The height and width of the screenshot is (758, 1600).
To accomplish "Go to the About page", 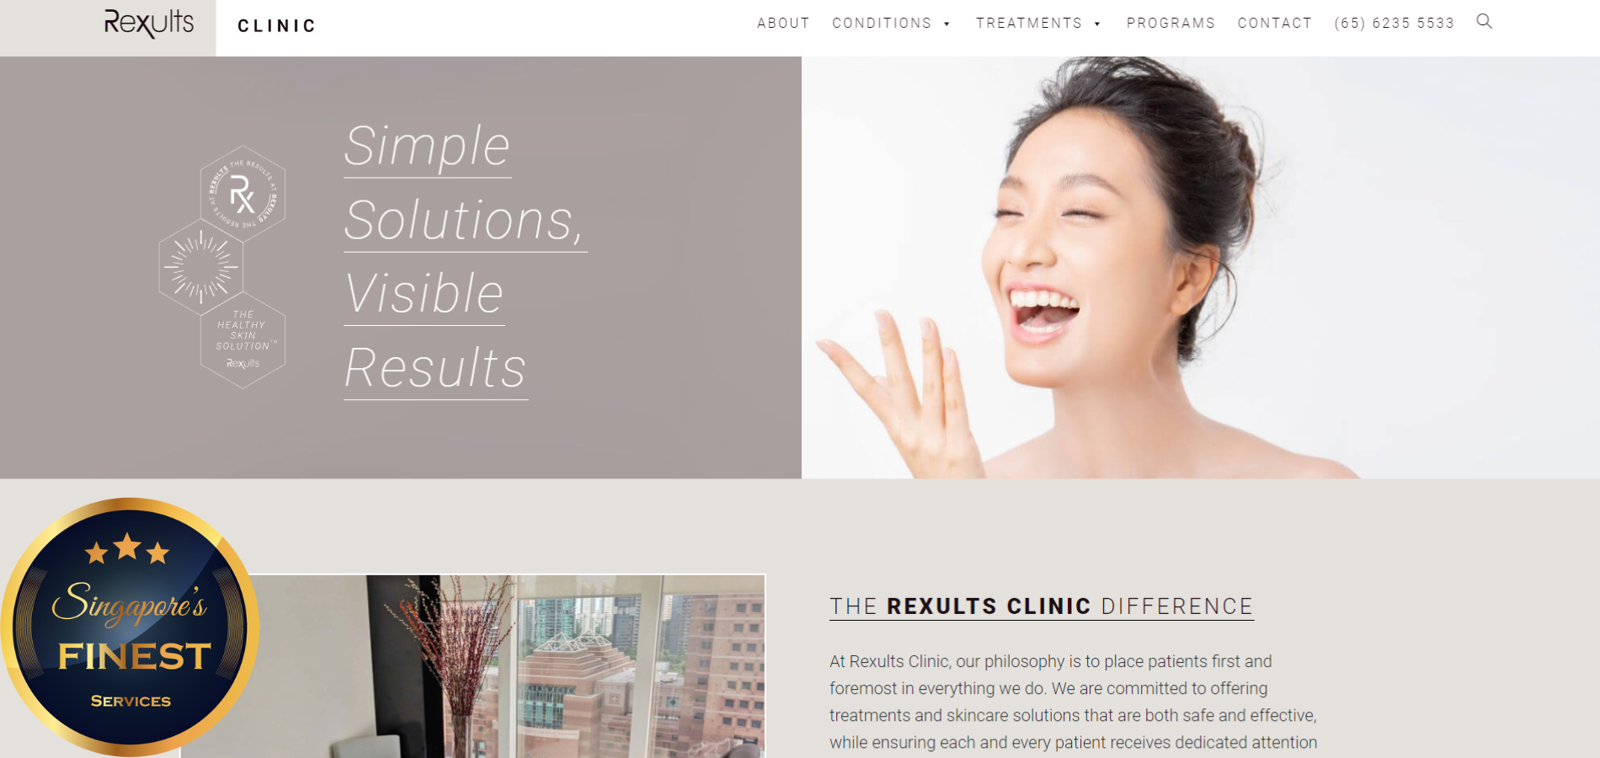I will pos(783,24).
